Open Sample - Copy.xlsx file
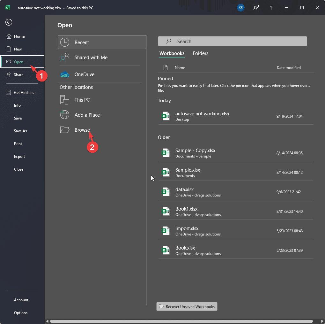Image resolution: width=325 pixels, height=324 pixels. [236, 153]
